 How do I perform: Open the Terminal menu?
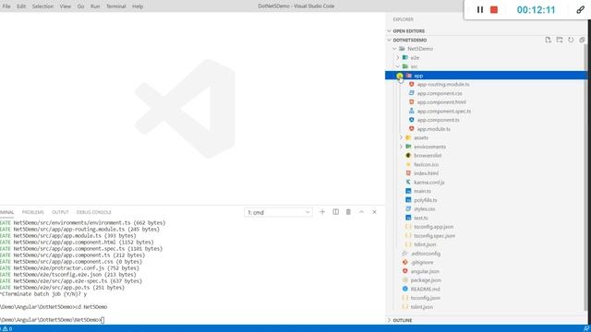(x=115, y=6)
